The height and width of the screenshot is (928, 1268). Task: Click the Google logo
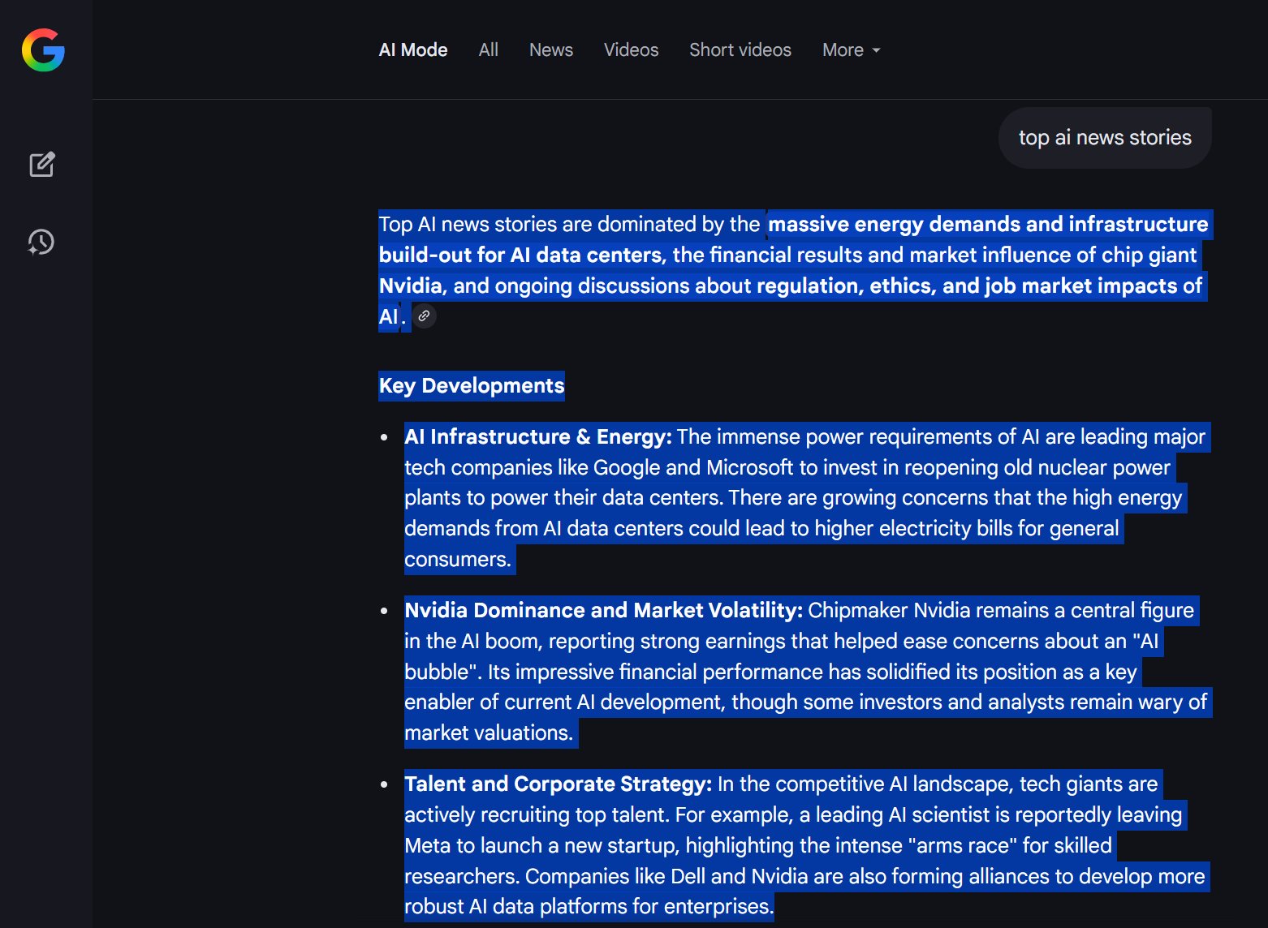[x=43, y=50]
